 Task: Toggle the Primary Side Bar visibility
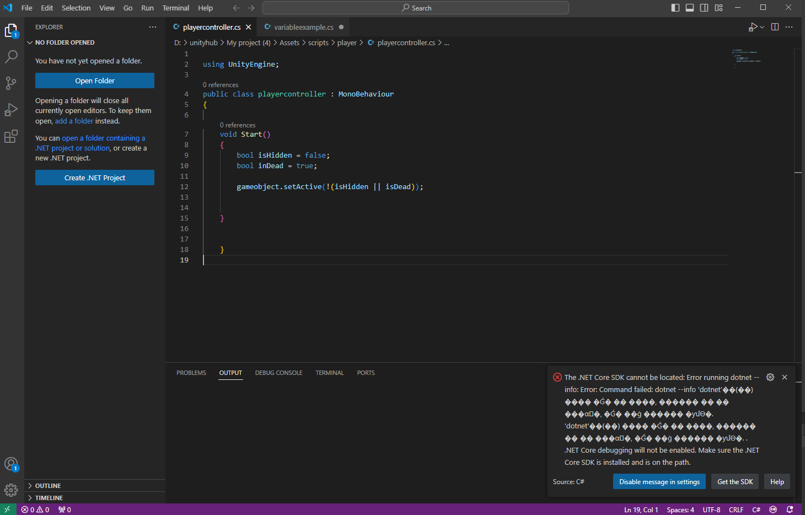point(675,8)
